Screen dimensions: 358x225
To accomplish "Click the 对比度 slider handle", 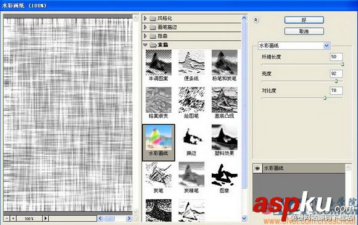I will [325, 98].
